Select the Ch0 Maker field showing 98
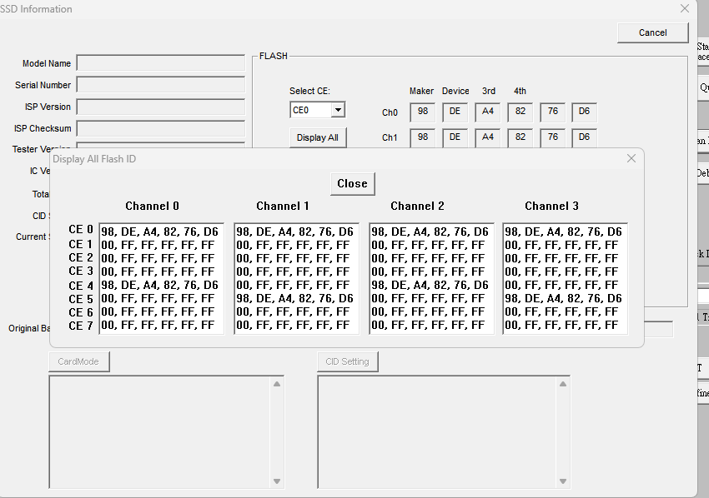 click(x=422, y=112)
